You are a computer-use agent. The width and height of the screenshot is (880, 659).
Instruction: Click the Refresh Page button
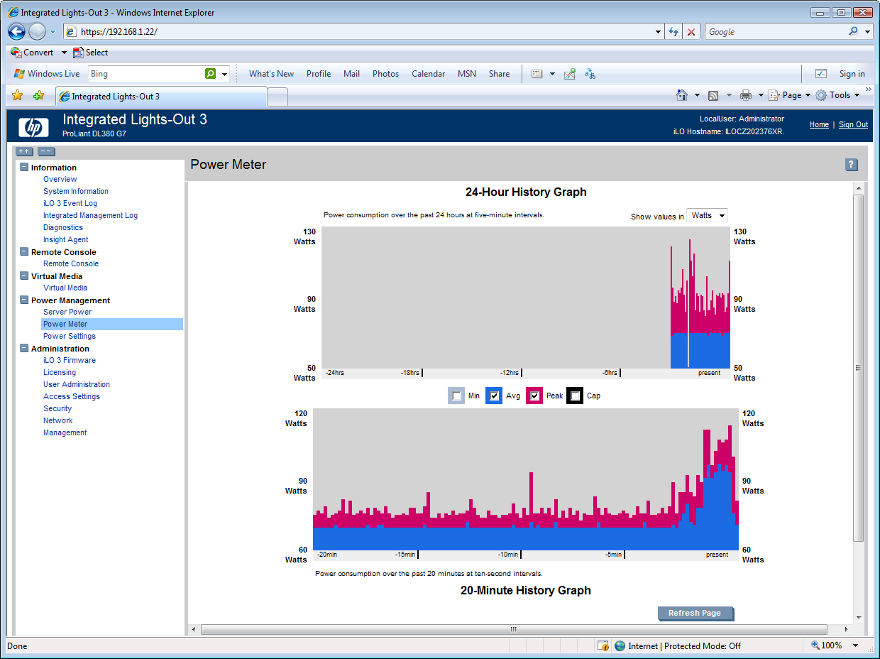[695, 614]
